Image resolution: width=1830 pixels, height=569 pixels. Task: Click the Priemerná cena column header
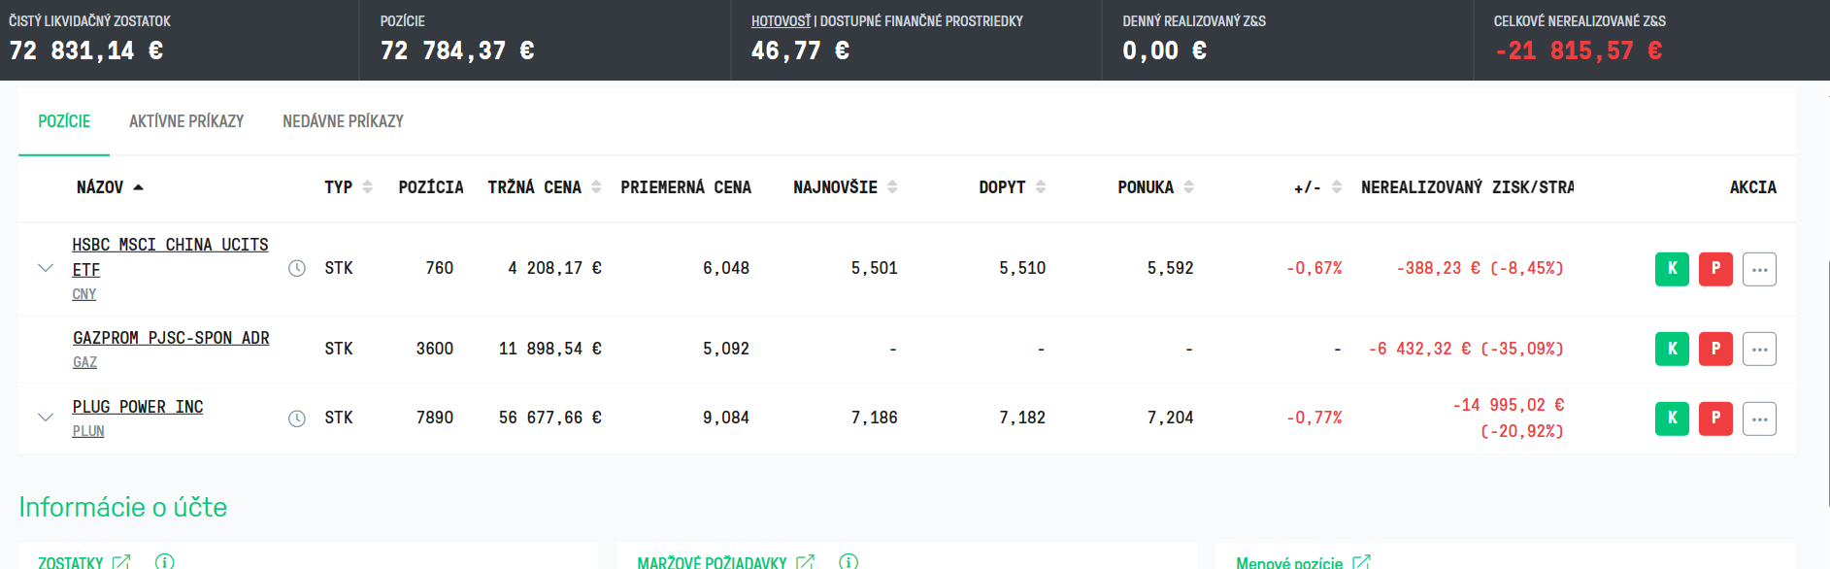point(686,187)
